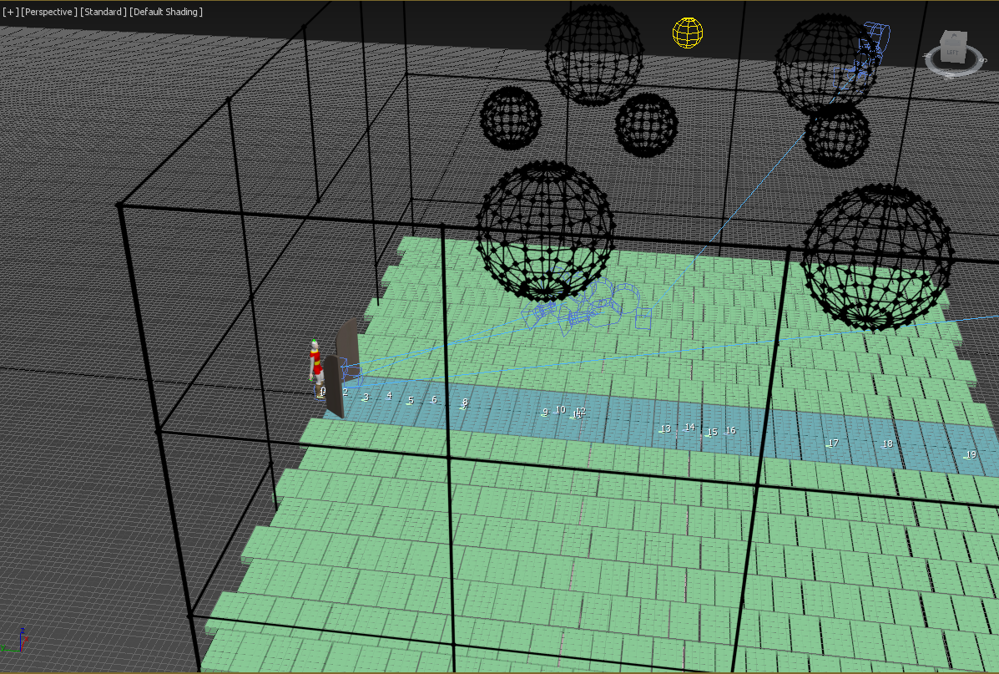Select path marker labeled 4
The height and width of the screenshot is (674, 999).
389,396
